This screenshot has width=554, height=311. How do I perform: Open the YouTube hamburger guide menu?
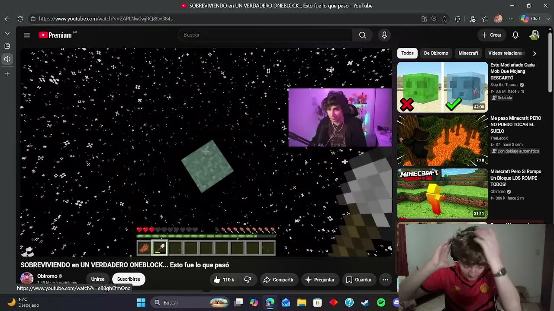tap(27, 35)
